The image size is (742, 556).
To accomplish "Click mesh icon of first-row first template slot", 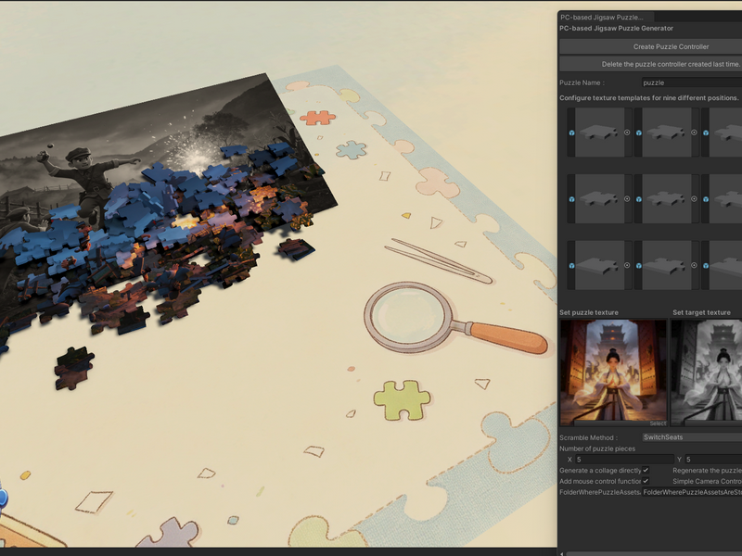I will pos(571,133).
